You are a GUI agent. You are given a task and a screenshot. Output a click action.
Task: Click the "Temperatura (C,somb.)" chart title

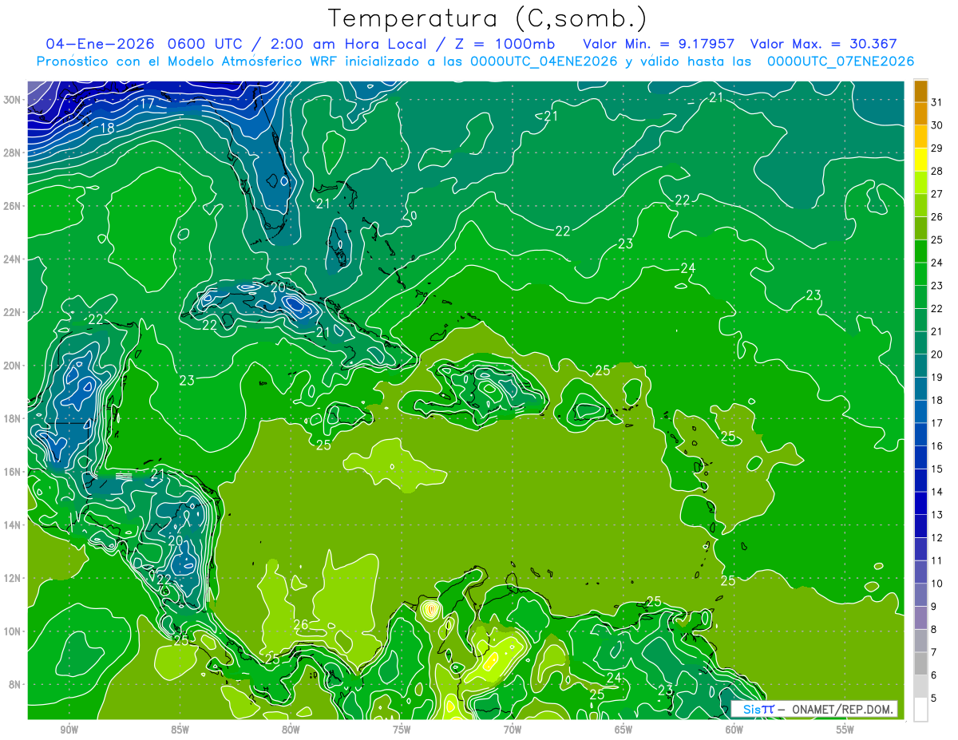(488, 18)
